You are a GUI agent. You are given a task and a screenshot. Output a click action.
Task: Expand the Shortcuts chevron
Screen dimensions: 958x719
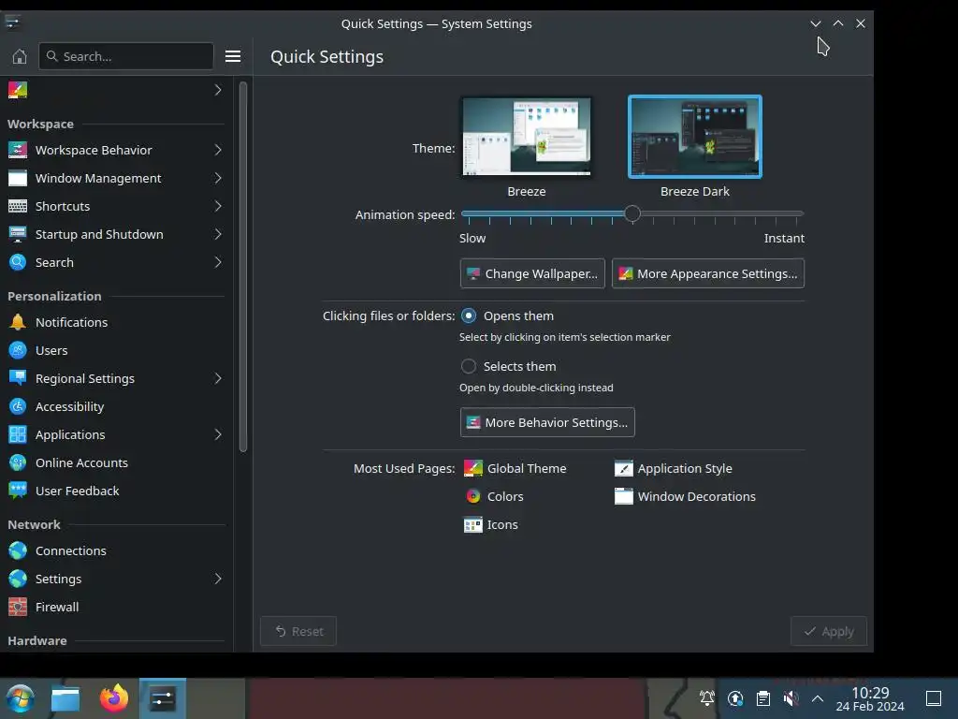tap(218, 206)
